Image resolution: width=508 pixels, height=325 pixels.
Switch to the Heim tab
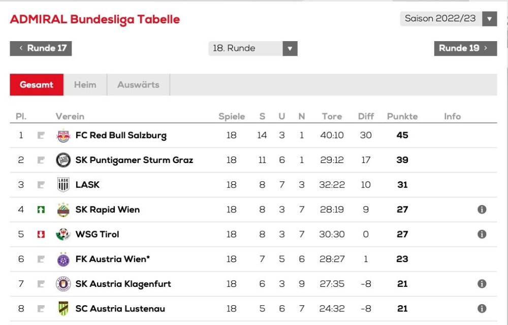(85, 85)
